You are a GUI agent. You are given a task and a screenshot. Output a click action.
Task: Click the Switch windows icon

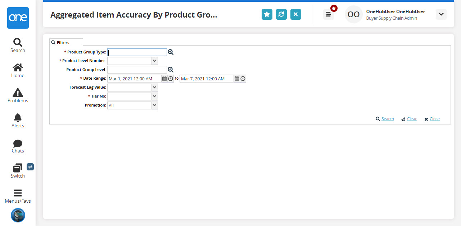click(x=18, y=168)
